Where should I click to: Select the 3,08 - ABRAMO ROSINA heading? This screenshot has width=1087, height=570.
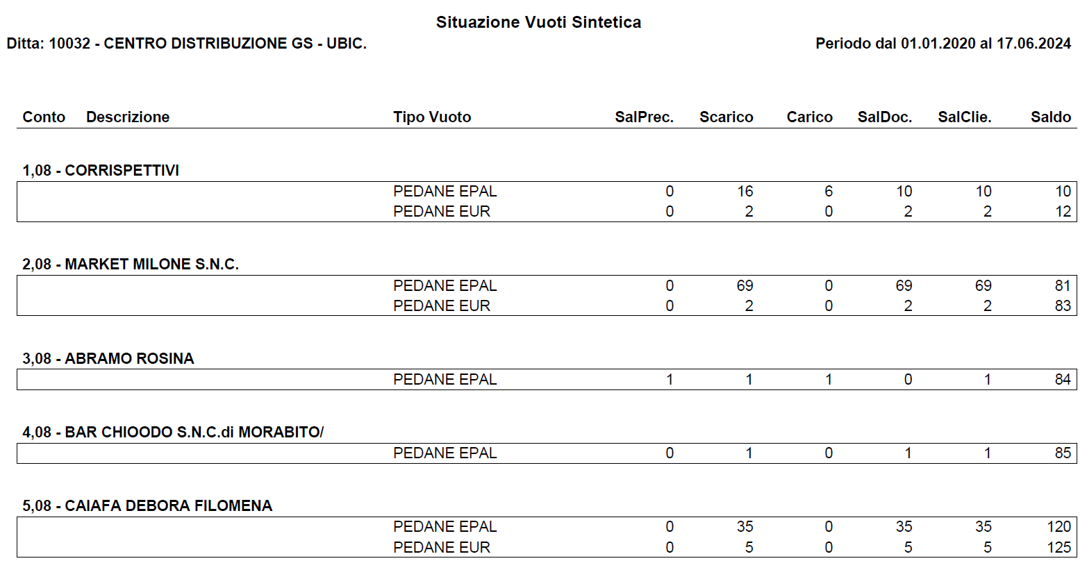pyautogui.click(x=108, y=358)
